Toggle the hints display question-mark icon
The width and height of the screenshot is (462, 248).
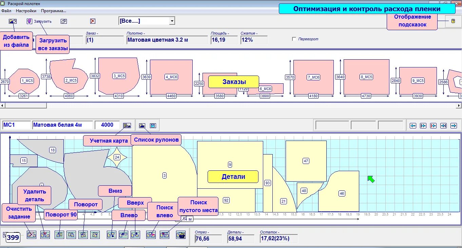(453, 21)
